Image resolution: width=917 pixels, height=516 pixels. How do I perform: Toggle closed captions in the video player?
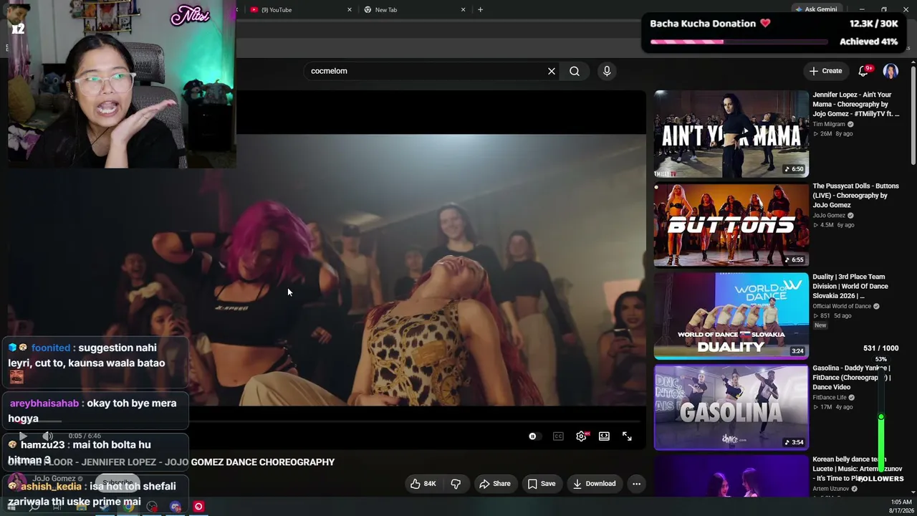tap(558, 436)
